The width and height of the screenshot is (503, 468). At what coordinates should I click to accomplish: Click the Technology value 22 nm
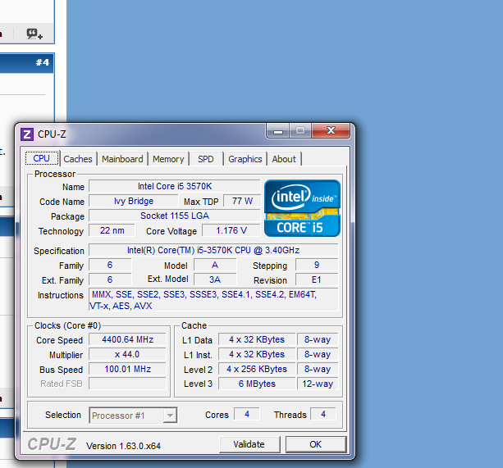(x=112, y=230)
